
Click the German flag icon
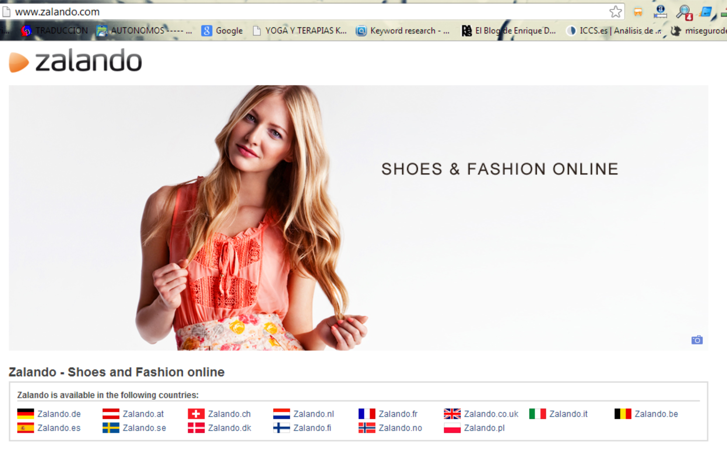[x=26, y=414]
